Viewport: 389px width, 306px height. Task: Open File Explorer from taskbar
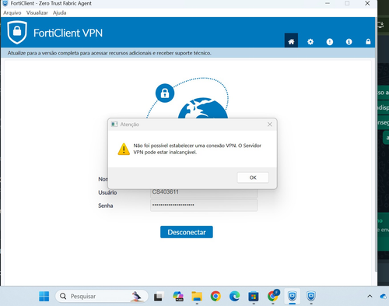pyautogui.click(x=197, y=296)
